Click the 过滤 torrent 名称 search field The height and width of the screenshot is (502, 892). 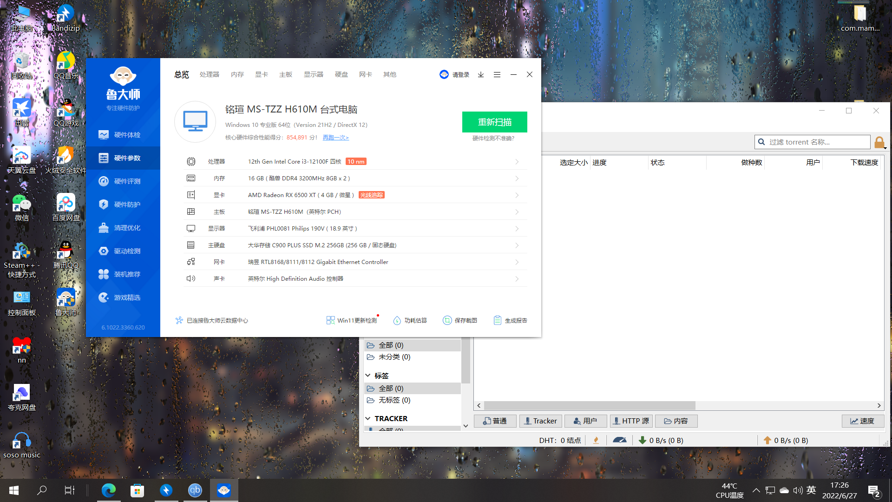813,142
